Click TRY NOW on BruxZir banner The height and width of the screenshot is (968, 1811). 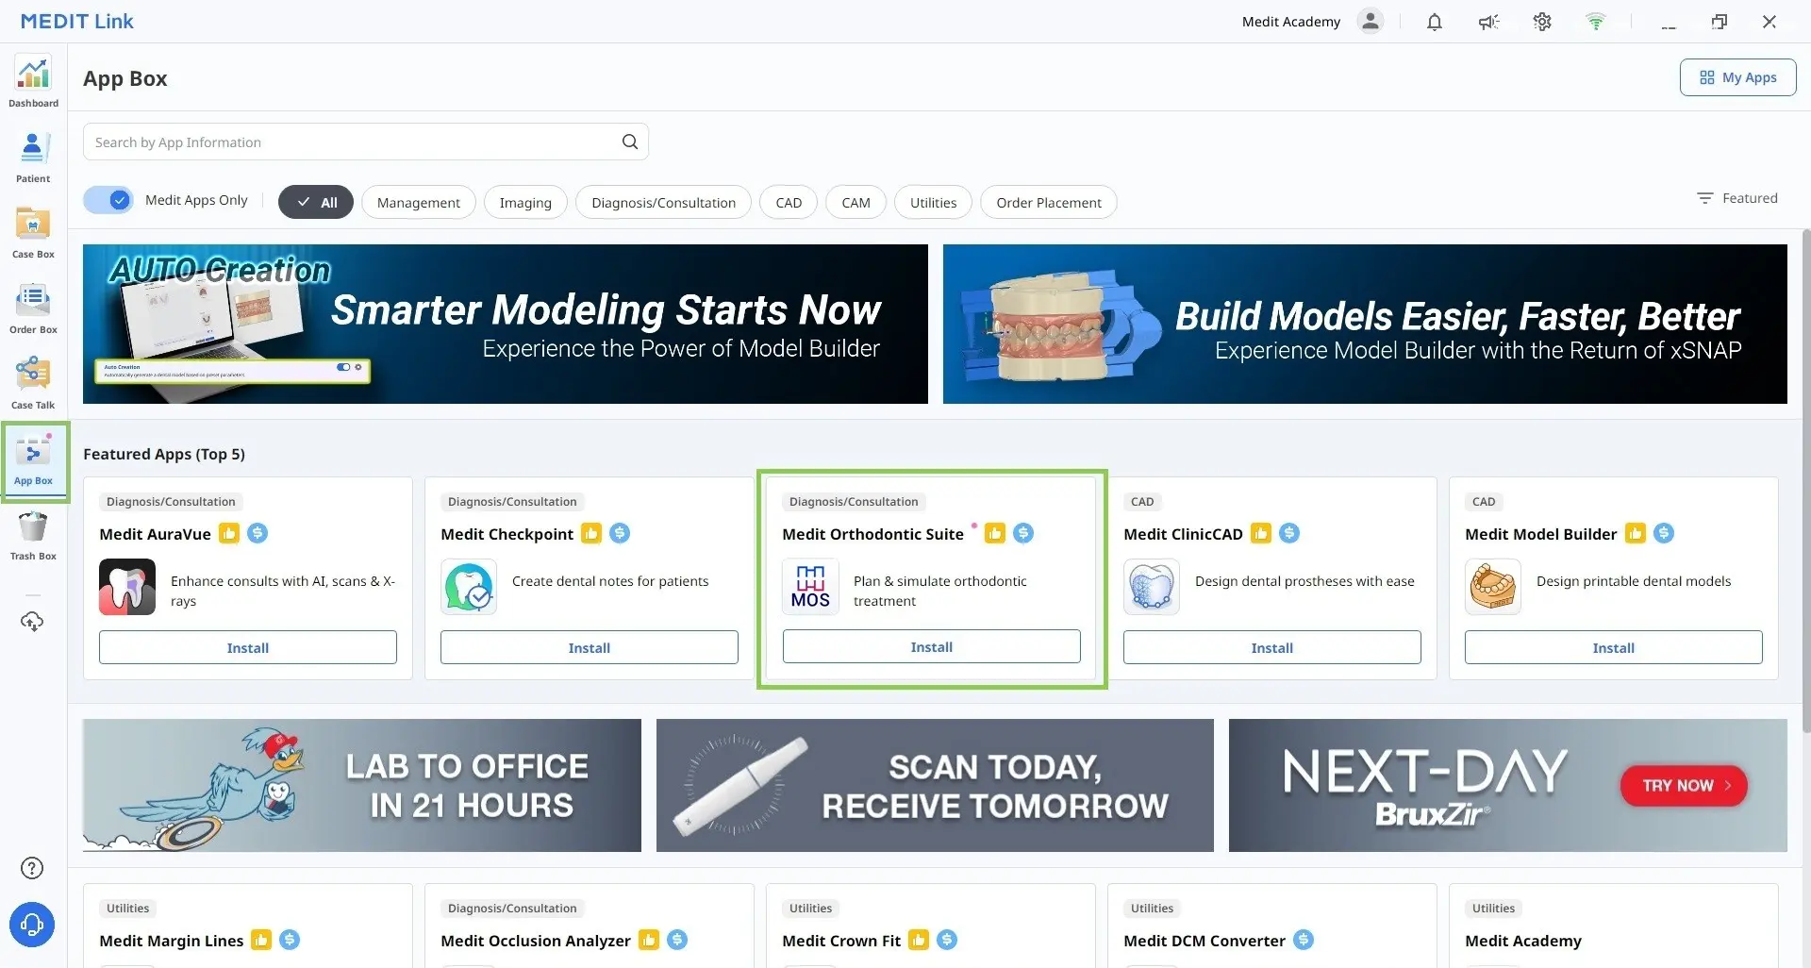(1685, 785)
